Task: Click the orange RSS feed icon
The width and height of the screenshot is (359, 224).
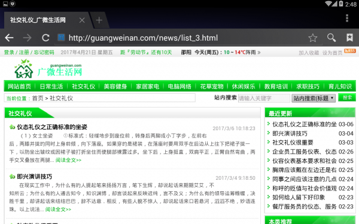Action: [x=350, y=51]
